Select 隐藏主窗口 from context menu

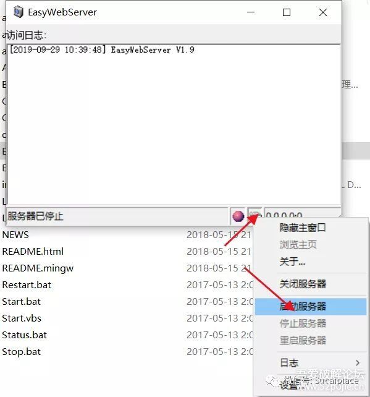303,228
